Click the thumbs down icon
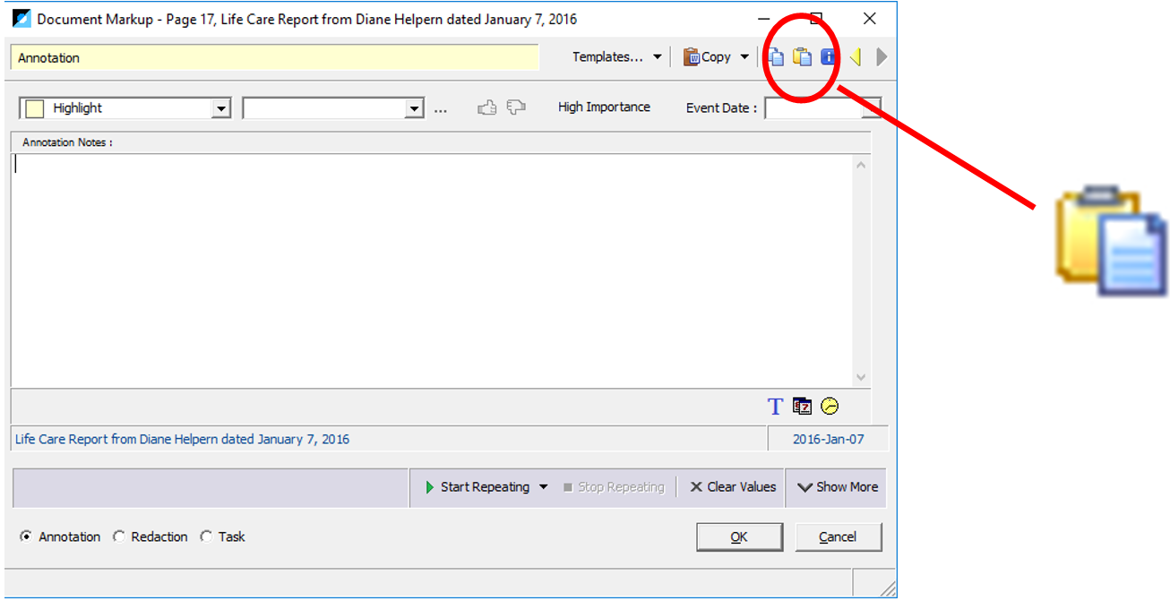 click(x=516, y=107)
